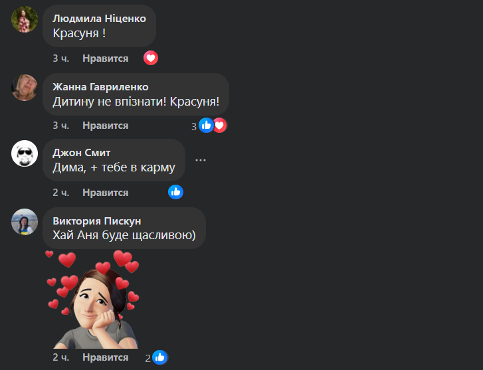Open Жанна Гавриленко profile avatar

25,88
